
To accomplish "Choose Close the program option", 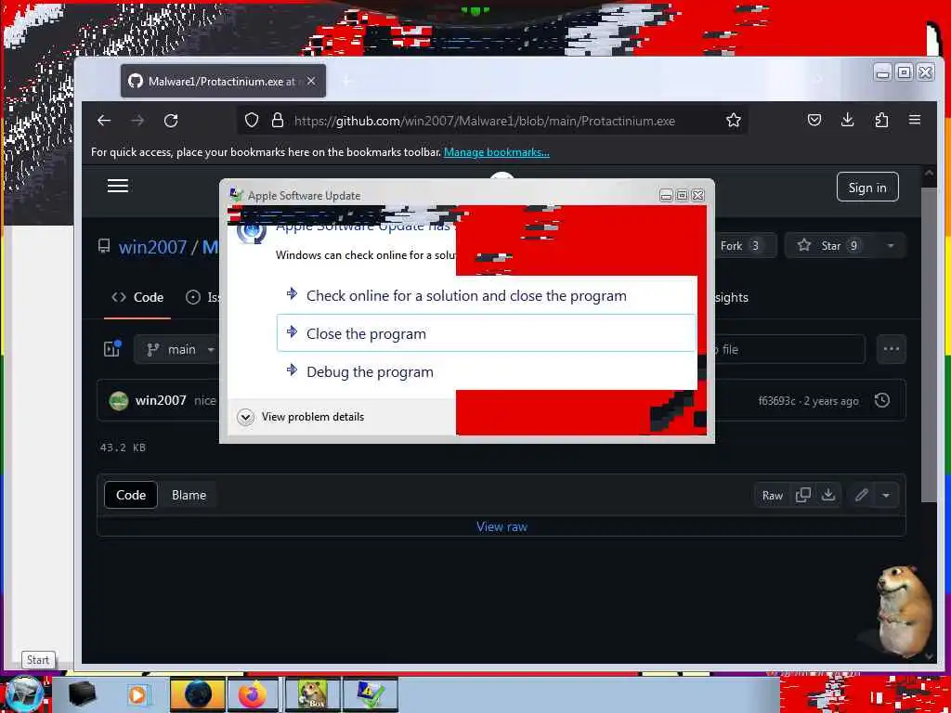I will [487, 333].
